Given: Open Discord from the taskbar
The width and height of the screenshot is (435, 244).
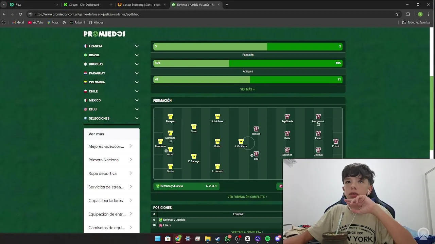Looking at the screenshot, I should click(x=278, y=239).
